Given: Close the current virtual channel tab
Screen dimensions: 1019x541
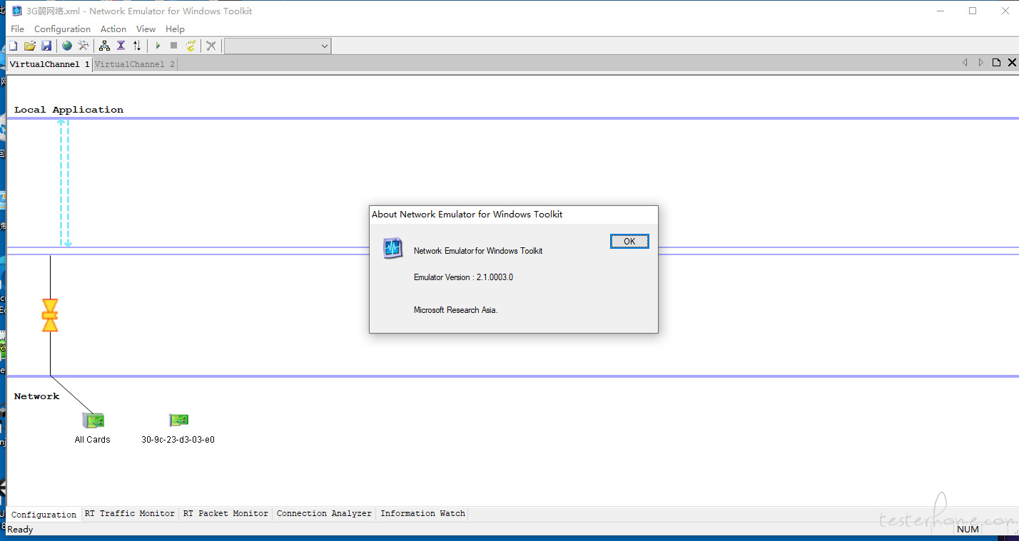Looking at the screenshot, I should (1012, 63).
